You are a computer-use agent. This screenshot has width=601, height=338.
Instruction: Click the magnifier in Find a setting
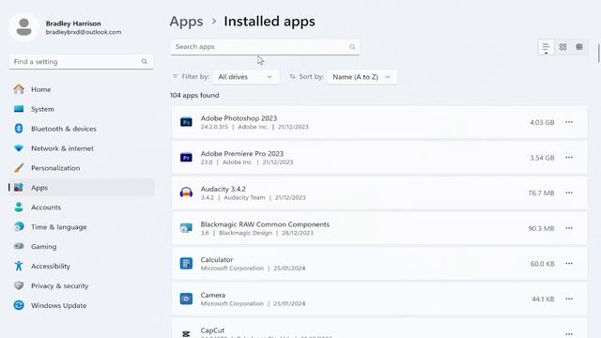pos(144,61)
